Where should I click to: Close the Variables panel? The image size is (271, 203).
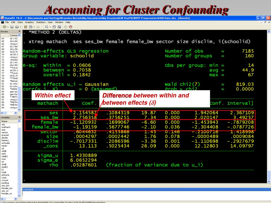(19, 117)
